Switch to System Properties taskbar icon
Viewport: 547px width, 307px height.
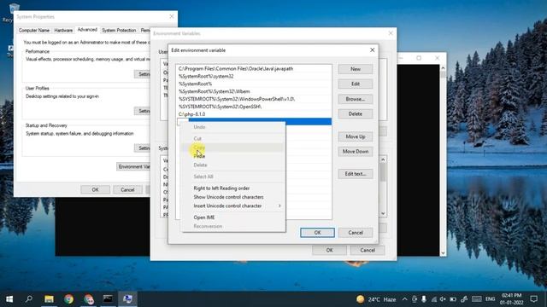127,299
